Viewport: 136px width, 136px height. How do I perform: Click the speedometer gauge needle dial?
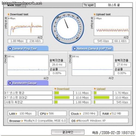pyautogui.click(x=68, y=28)
